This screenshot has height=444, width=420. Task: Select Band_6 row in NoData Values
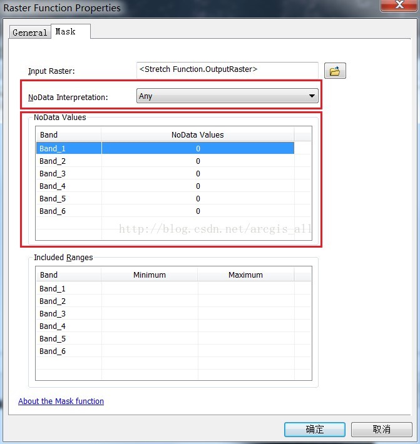click(x=165, y=211)
